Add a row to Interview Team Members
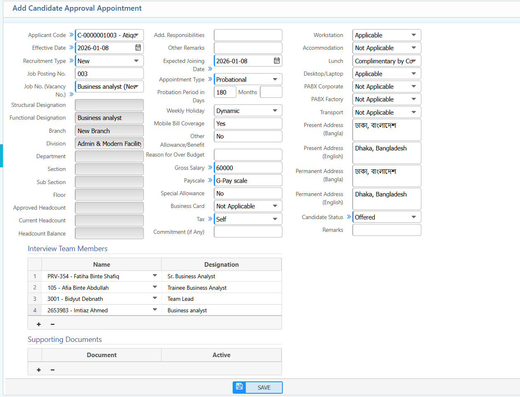The width and height of the screenshot is (520, 397). coord(39,324)
